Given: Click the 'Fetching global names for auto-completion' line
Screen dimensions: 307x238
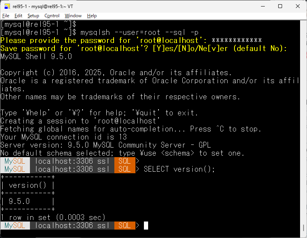Looking at the screenshot, I should [x=131, y=129].
